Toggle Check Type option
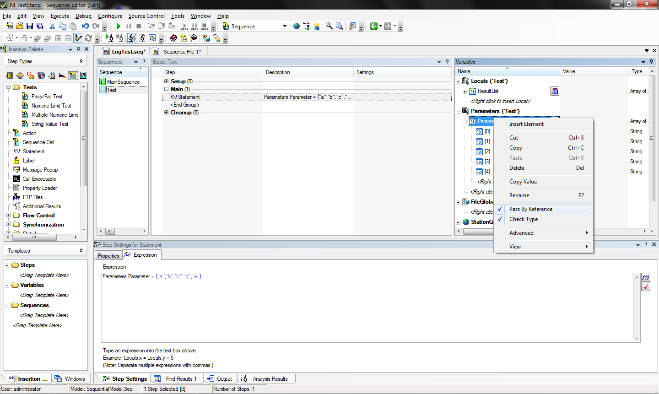 tap(543, 219)
